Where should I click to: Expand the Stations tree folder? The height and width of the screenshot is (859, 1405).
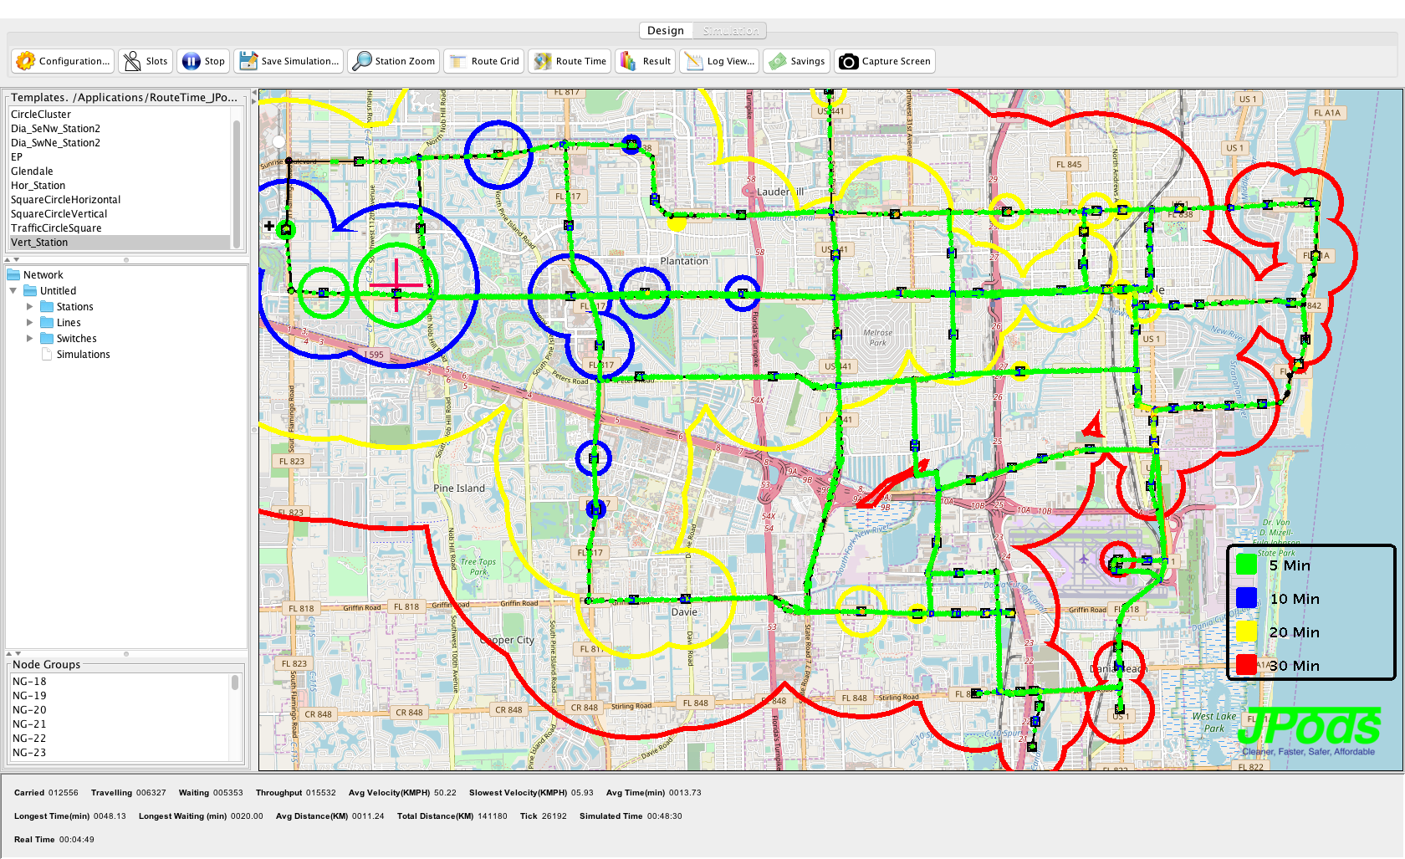coord(30,307)
